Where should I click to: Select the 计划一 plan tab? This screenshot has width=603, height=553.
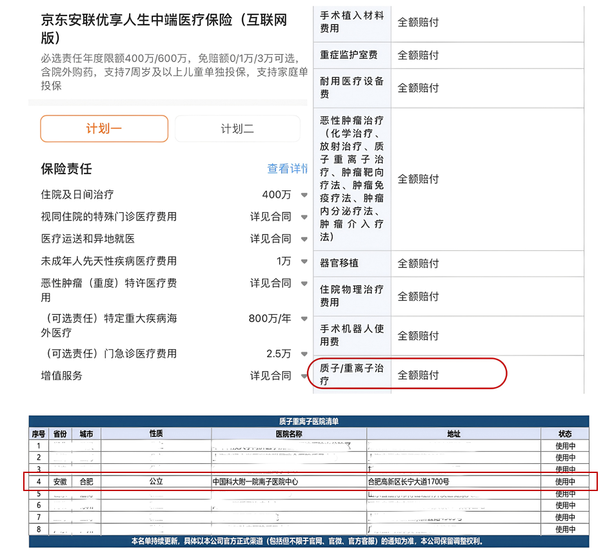[104, 128]
